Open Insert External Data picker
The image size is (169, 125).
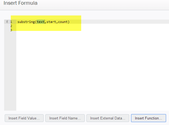point(108,118)
